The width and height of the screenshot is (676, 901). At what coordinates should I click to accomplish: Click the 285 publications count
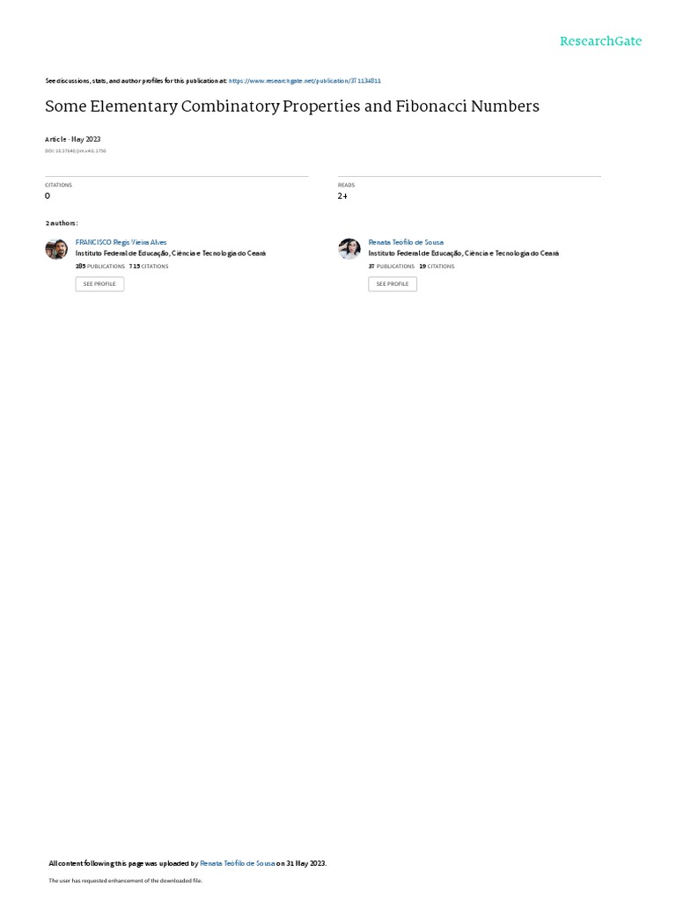tap(100, 267)
